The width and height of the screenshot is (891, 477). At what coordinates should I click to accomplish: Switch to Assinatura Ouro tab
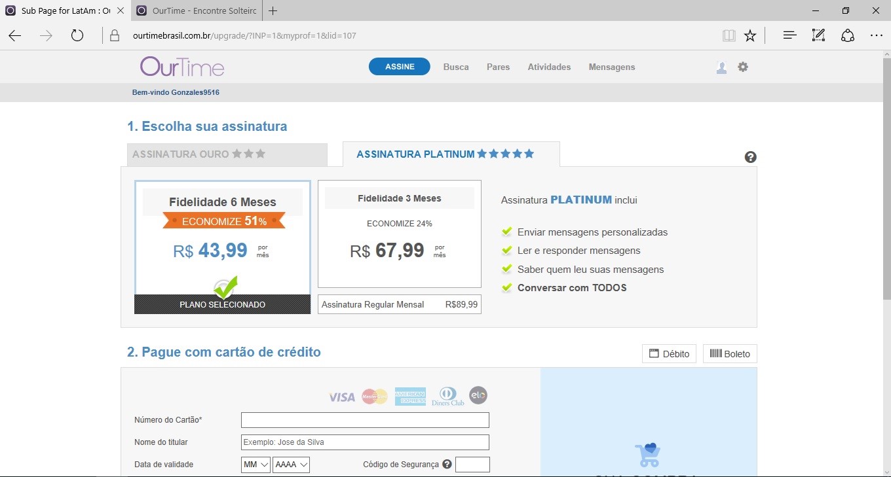[x=227, y=154]
